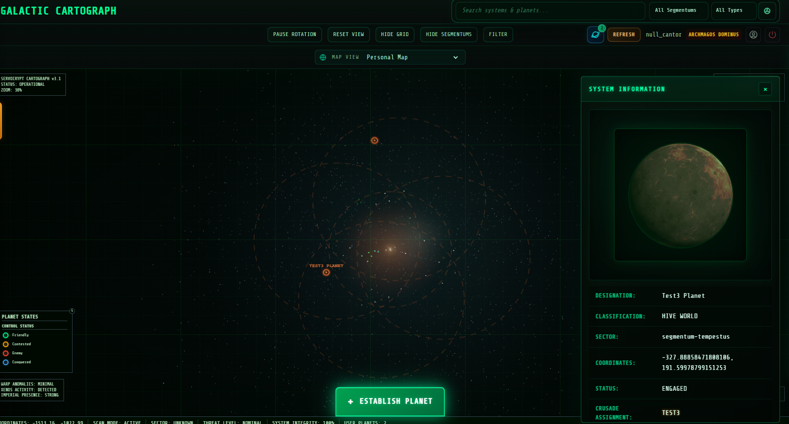The width and height of the screenshot is (789, 424).
Task: Click Establish Planet button
Action: 390,402
